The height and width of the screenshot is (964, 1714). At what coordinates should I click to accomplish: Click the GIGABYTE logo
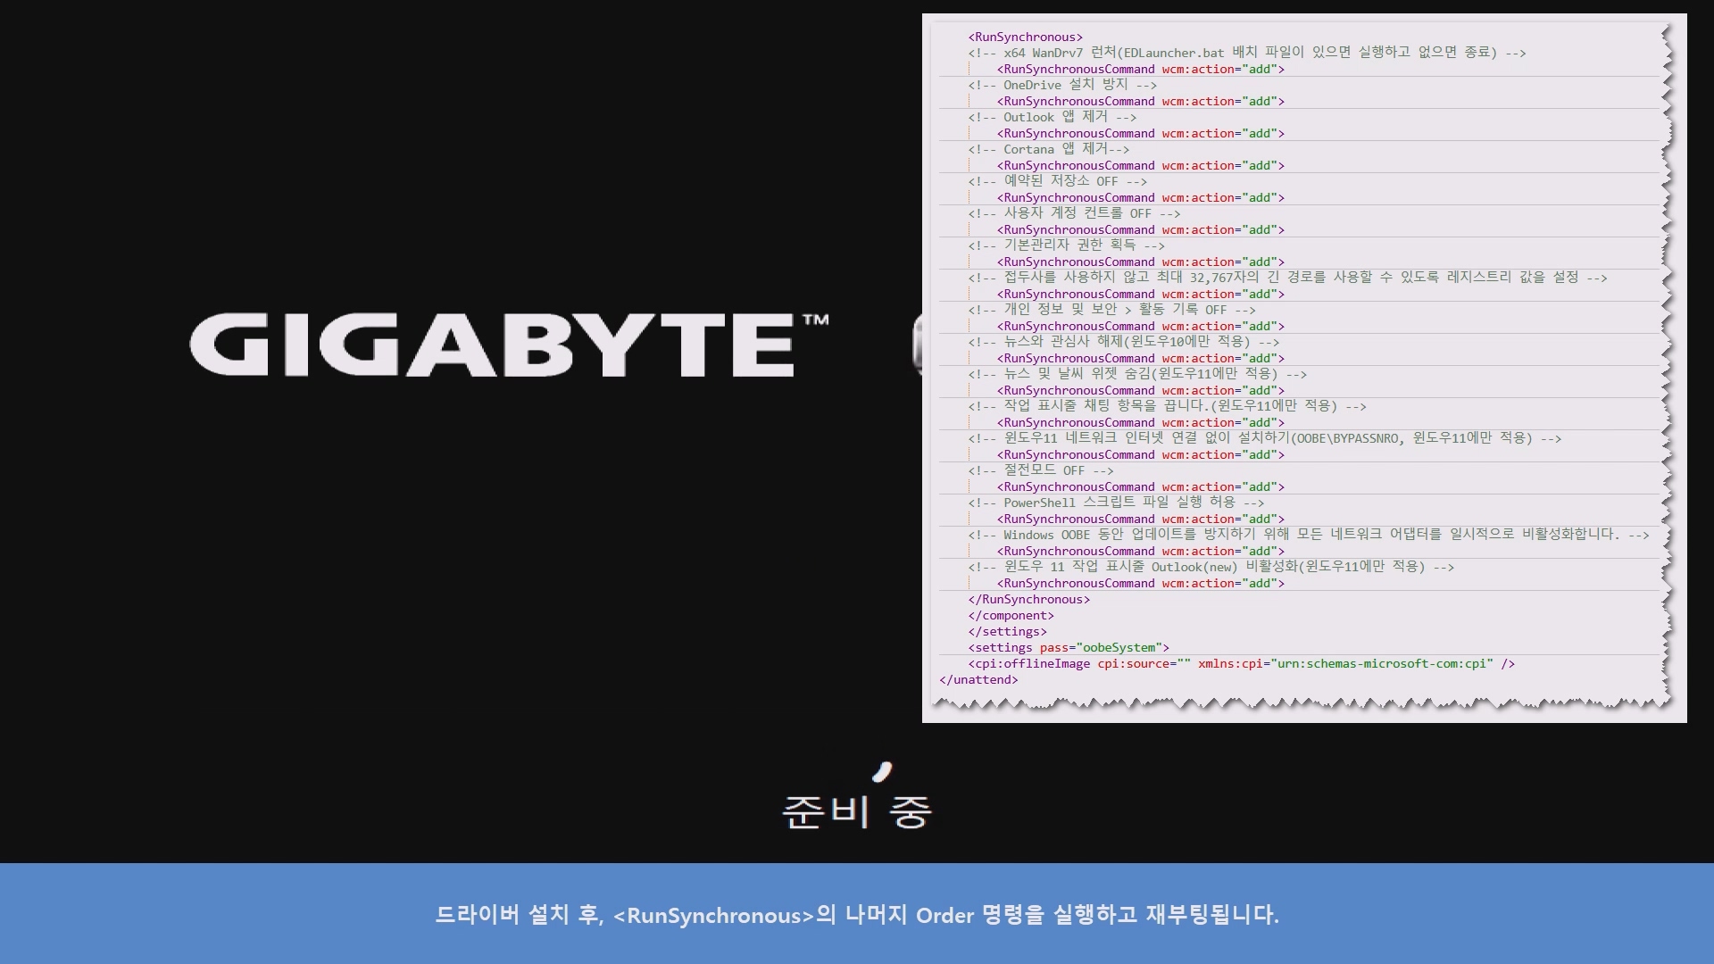509,345
